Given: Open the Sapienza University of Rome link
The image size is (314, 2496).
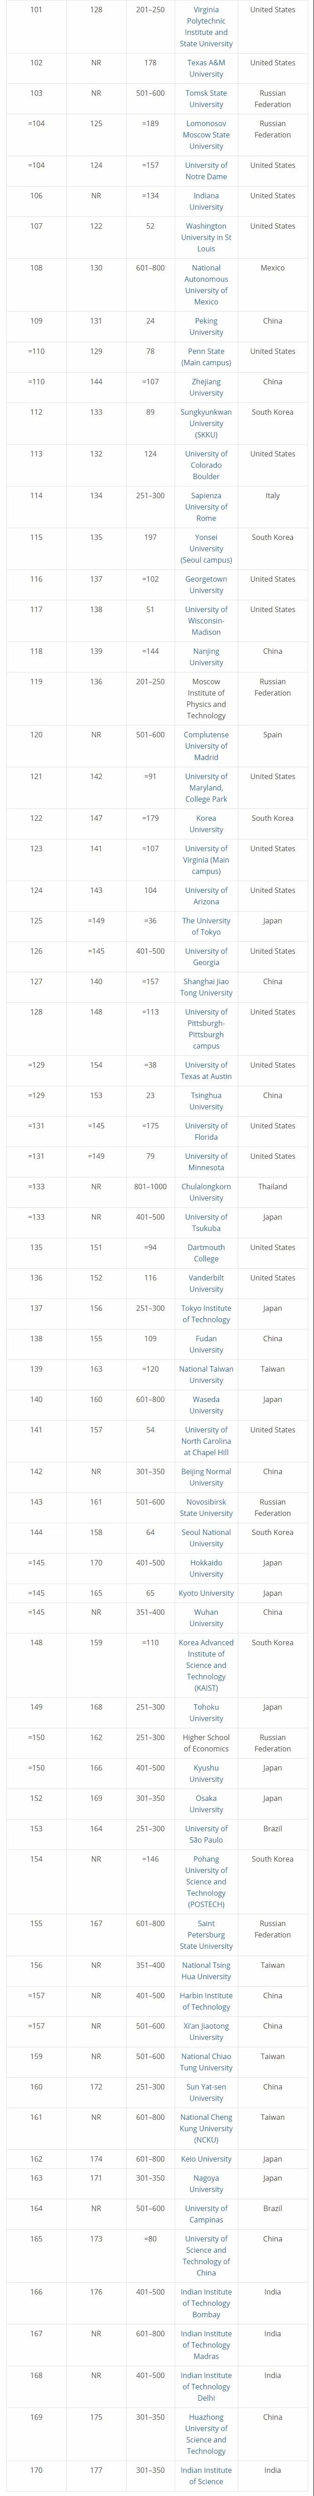Looking at the screenshot, I should coord(206,507).
